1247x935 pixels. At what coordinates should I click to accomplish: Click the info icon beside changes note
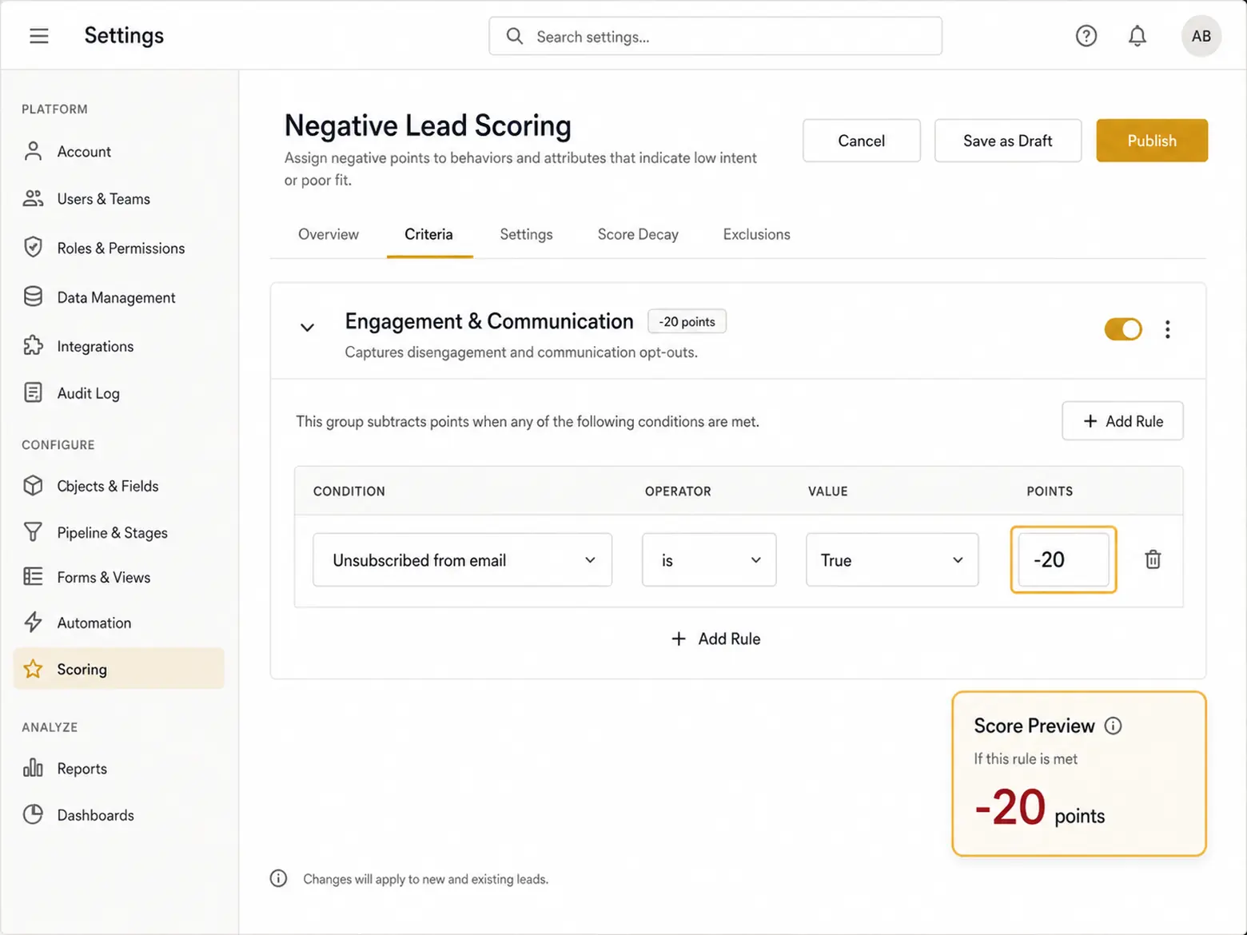coord(278,878)
